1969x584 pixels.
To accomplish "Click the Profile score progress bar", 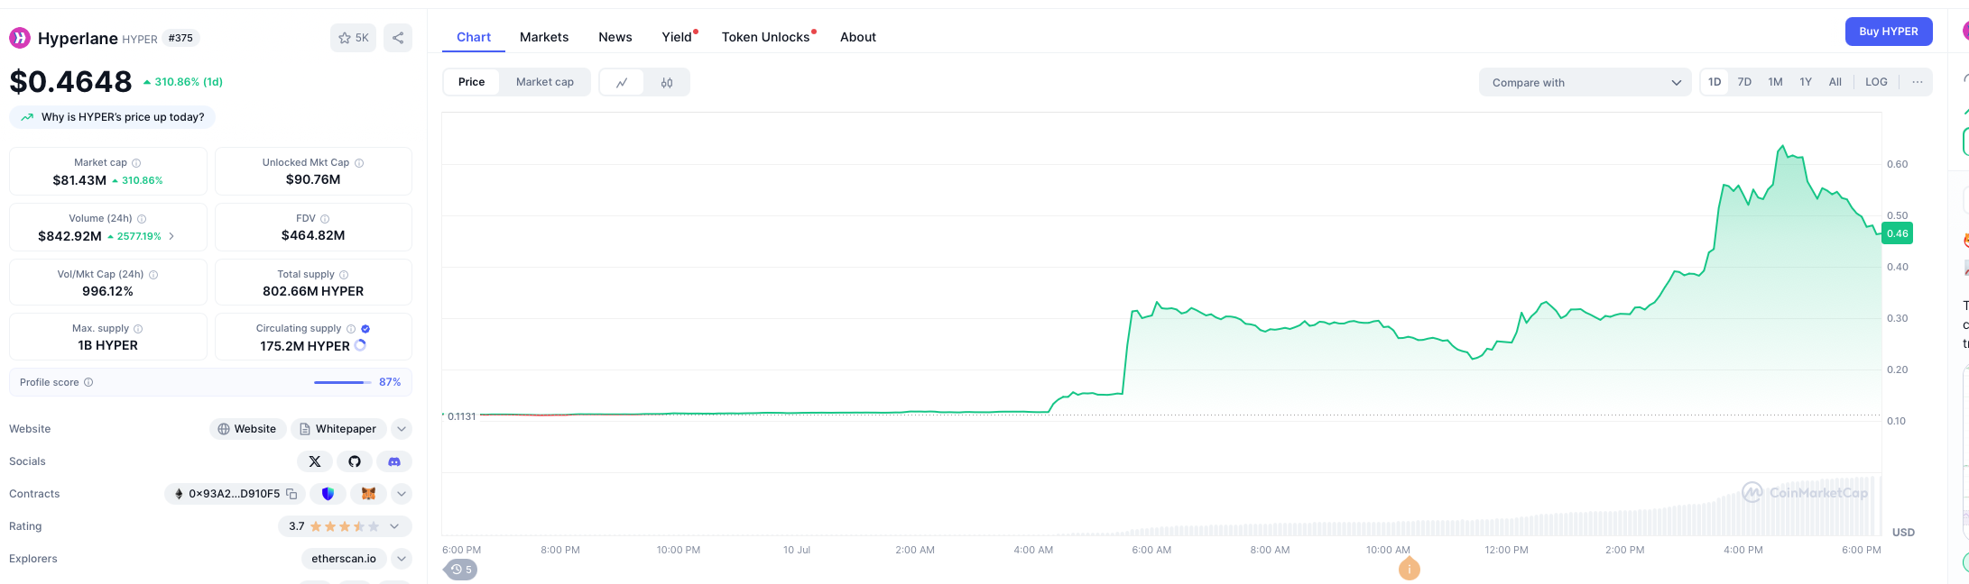I will pos(342,382).
